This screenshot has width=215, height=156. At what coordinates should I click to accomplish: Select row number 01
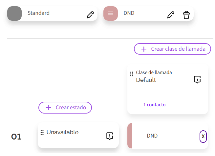[16, 137]
